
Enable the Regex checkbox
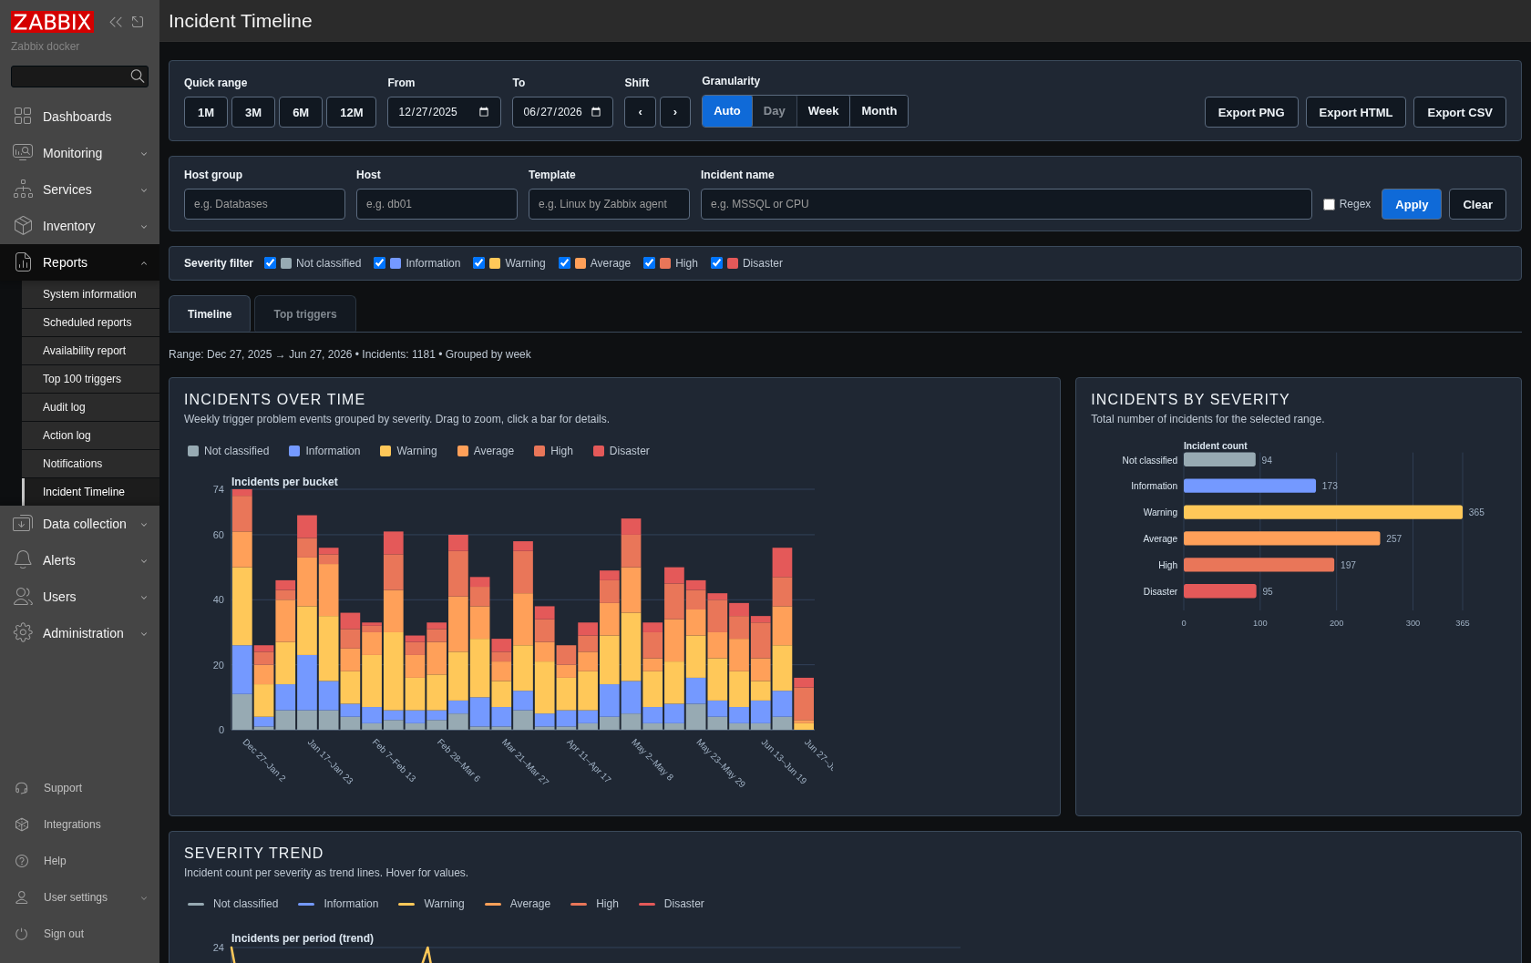pyautogui.click(x=1329, y=204)
